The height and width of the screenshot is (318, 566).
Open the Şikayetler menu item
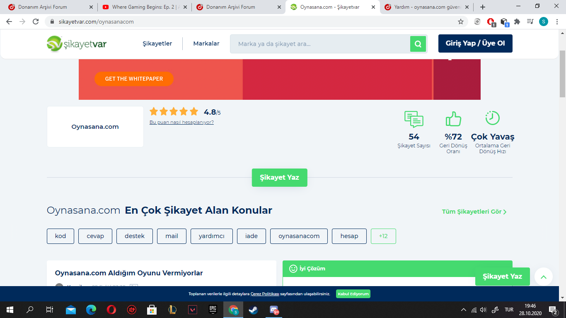pos(157,43)
